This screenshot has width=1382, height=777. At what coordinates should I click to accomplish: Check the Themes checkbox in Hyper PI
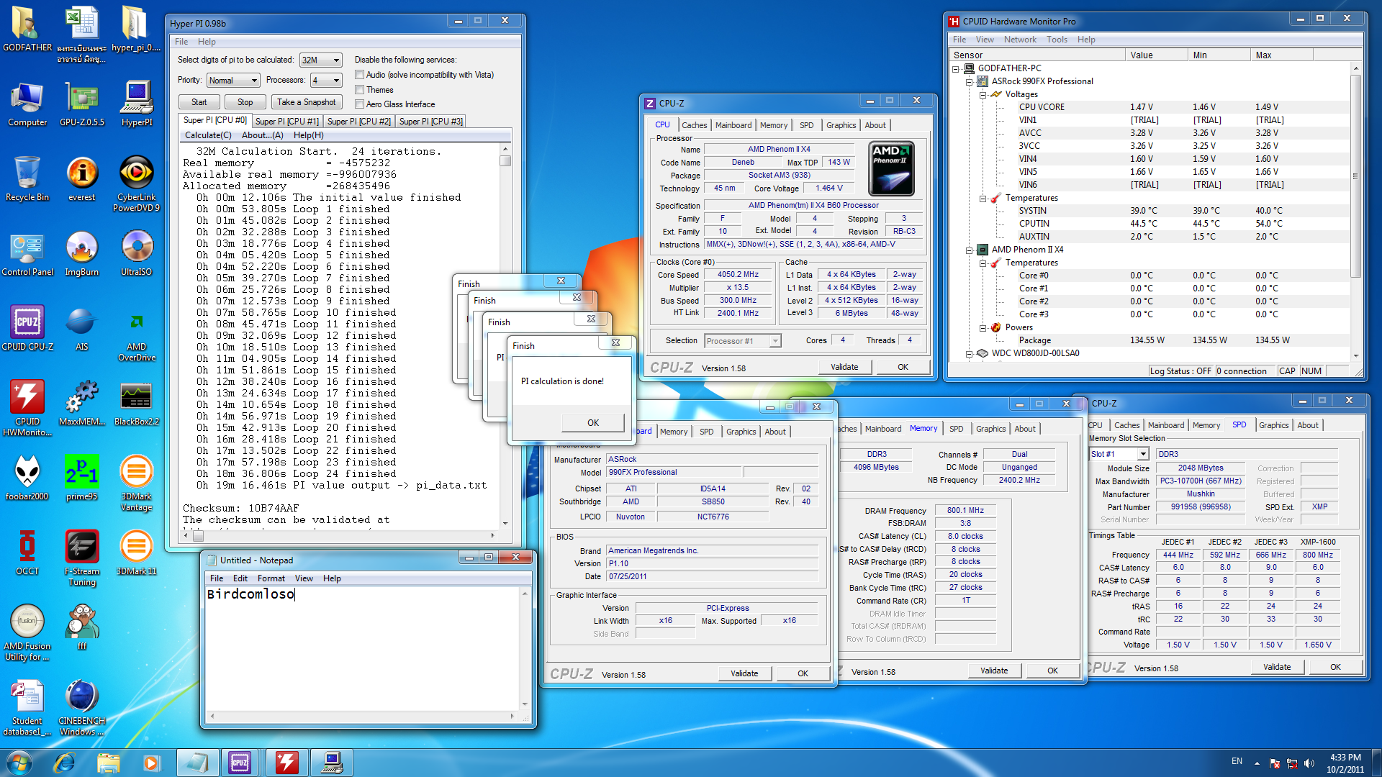click(360, 90)
